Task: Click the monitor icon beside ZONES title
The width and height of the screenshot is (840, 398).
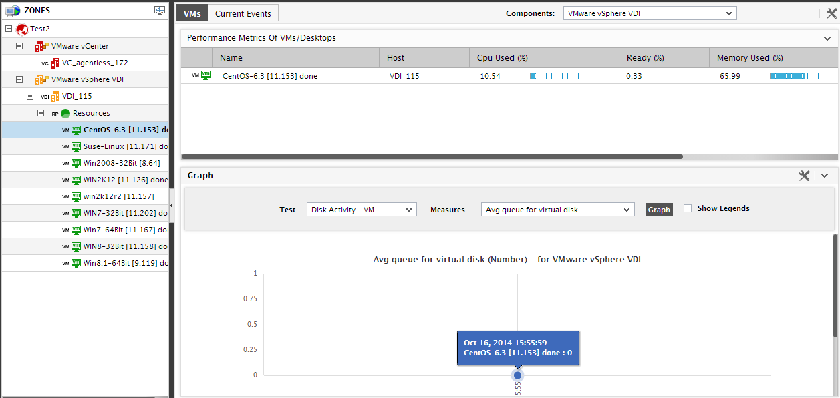Action: click(160, 11)
